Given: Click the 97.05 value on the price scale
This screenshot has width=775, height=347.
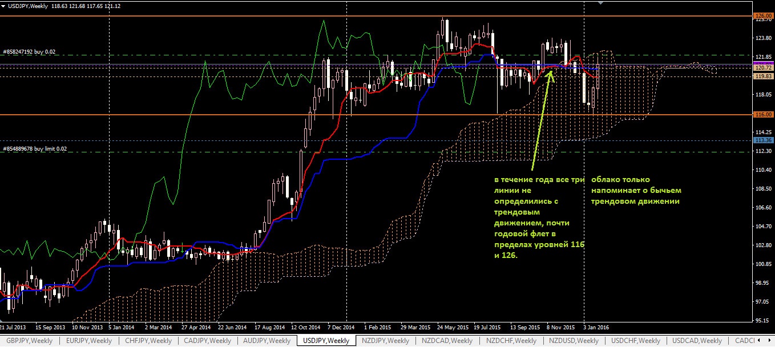Looking at the screenshot, I should pos(763,301).
